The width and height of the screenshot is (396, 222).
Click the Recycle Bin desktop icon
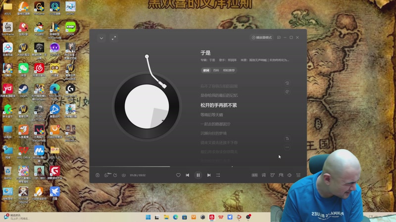8,173
